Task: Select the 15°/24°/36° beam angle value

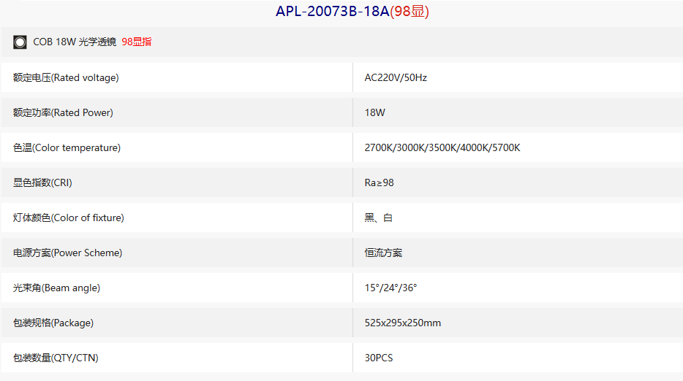Action: pos(390,288)
